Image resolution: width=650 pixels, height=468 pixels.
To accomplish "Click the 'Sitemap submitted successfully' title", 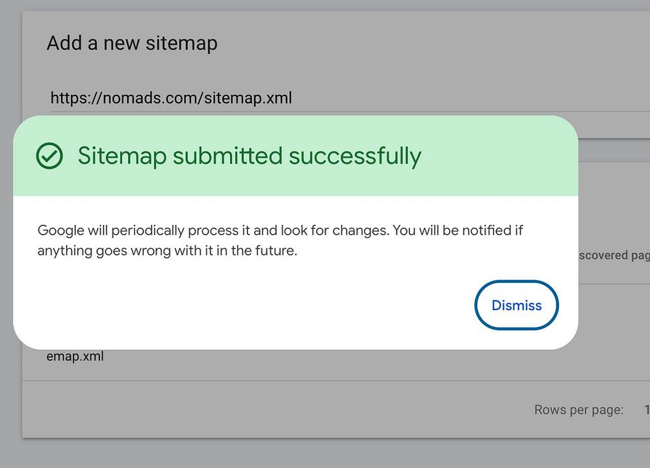I will pyautogui.click(x=249, y=156).
